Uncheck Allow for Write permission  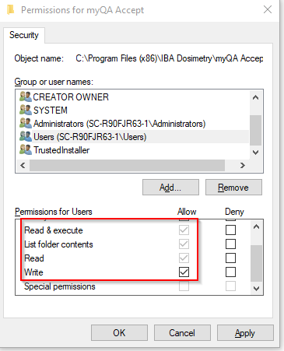coord(184,272)
